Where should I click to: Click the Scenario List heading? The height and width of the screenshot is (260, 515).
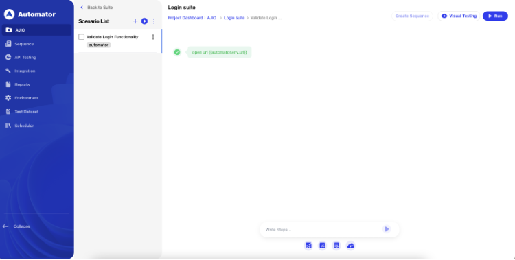pos(93,21)
